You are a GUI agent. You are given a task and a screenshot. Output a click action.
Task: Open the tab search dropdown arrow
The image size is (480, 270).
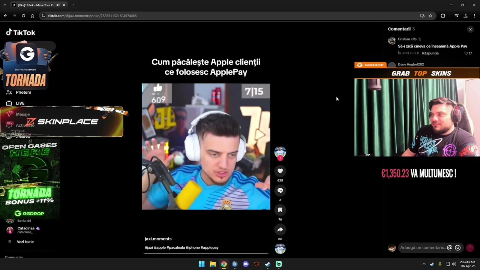pyautogui.click(x=4, y=5)
